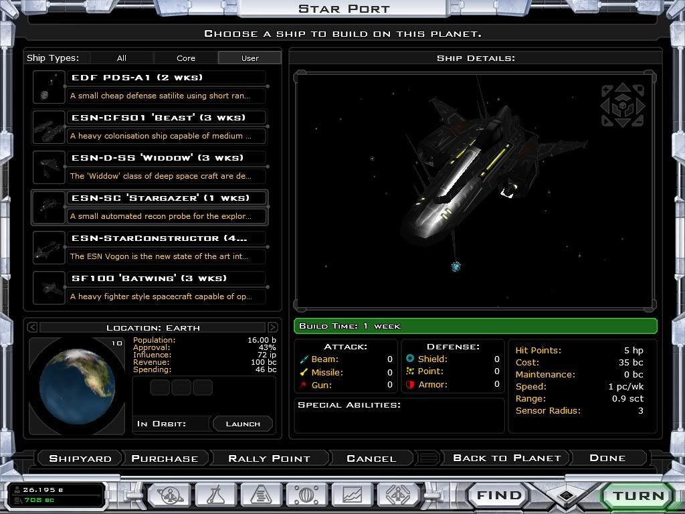The image size is (685, 514).
Task: Open the Shipyard
Action: 80,458
